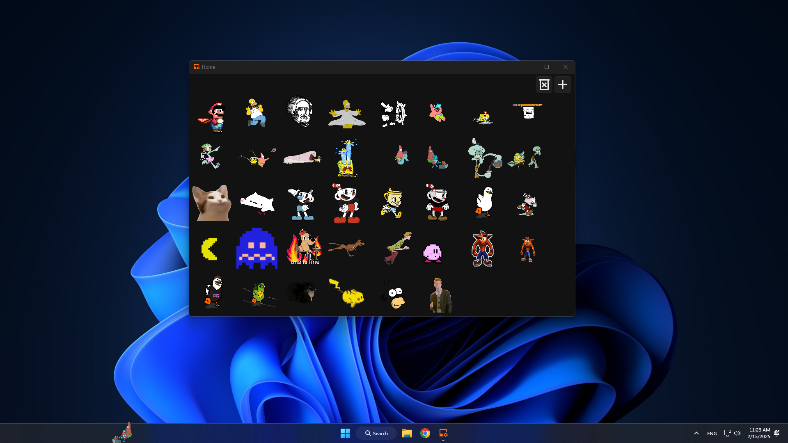Open the volume speaker tray icon
This screenshot has width=788, height=443.
click(737, 433)
